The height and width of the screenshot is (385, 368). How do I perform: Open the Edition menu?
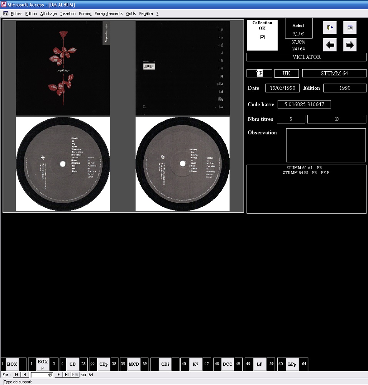point(31,13)
